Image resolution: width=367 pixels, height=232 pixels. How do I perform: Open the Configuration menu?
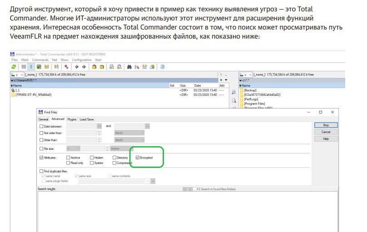coord(82,60)
